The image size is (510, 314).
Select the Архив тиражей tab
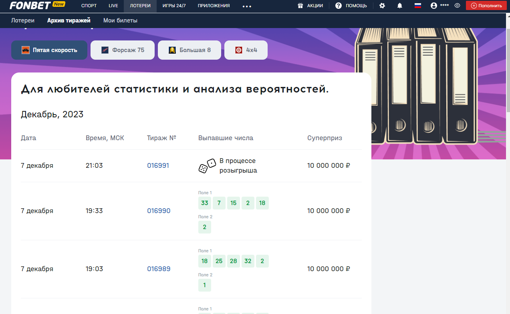[x=69, y=20]
